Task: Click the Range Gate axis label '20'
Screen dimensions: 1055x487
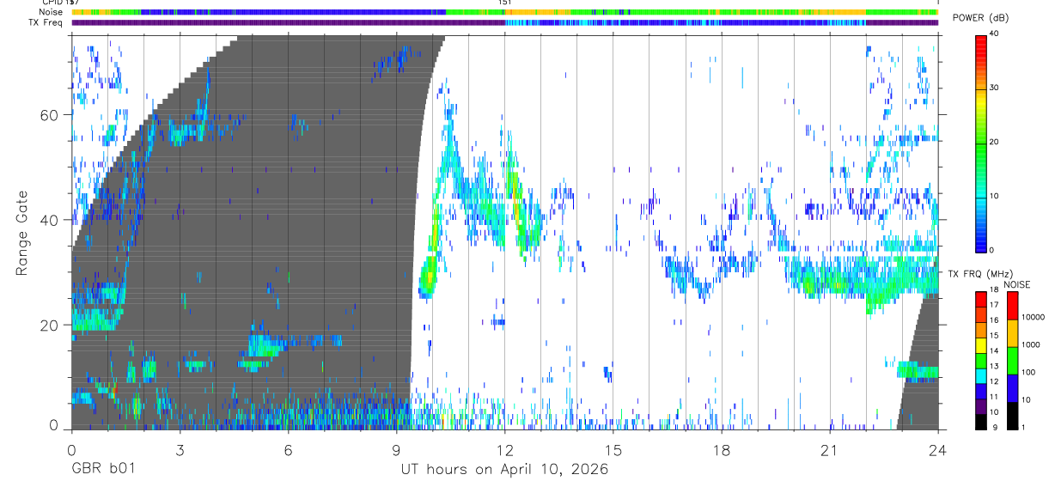Action: pos(50,326)
